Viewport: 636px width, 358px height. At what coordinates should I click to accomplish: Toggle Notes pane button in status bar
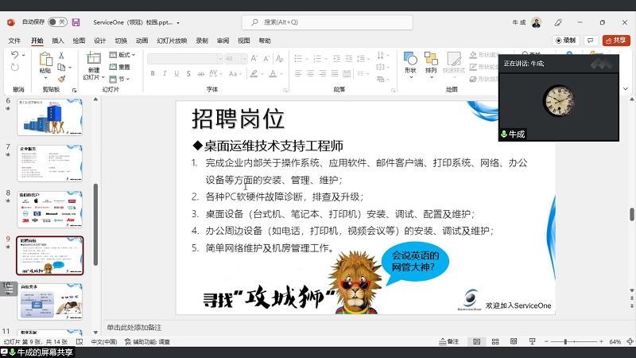tap(449, 341)
